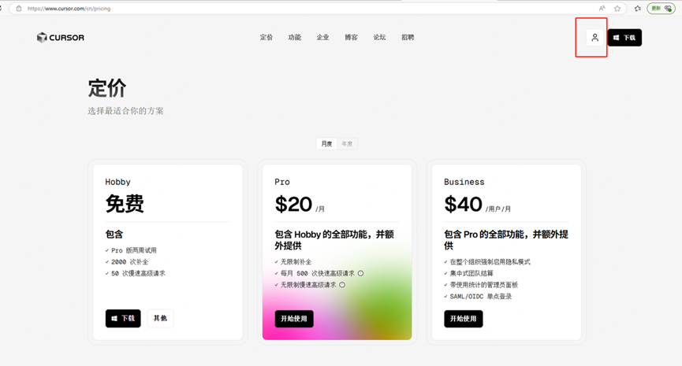The width and height of the screenshot is (682, 366).
Task: Click the 2000 次补全 feature line
Action: pos(127,262)
